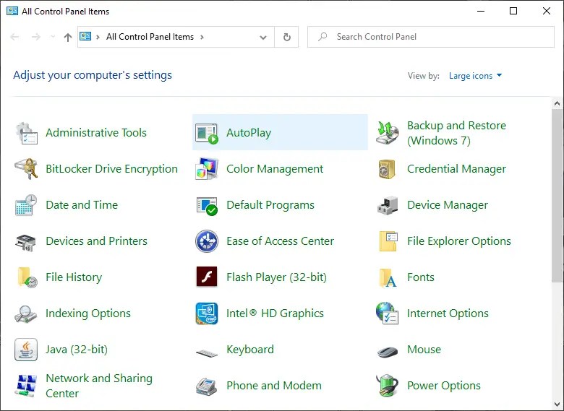Open the Default Programs icon

point(207,206)
